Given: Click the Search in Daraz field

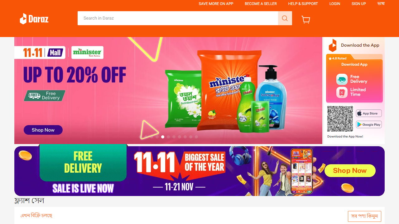Looking at the screenshot, I should (x=178, y=18).
